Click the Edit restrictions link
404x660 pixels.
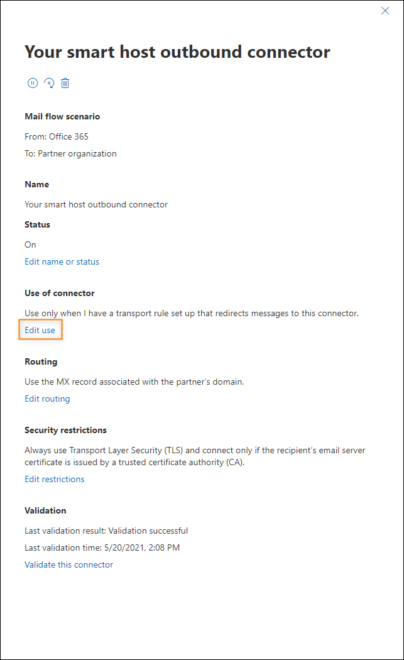[x=54, y=479]
